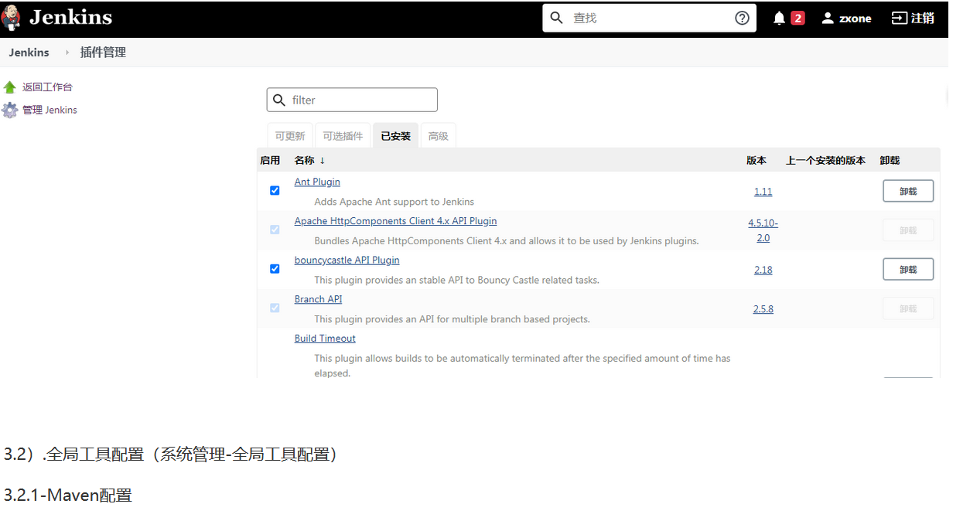Click the user profile icon beside zxone
The height and width of the screenshot is (521, 970).
[x=828, y=18]
